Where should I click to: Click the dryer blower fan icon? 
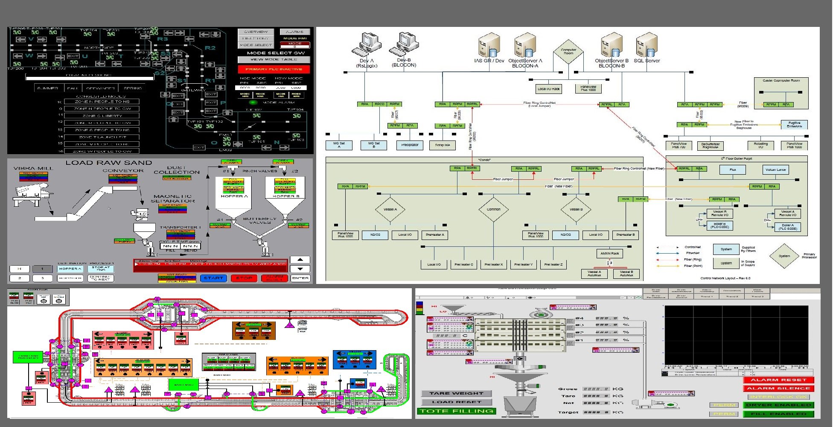point(540,315)
